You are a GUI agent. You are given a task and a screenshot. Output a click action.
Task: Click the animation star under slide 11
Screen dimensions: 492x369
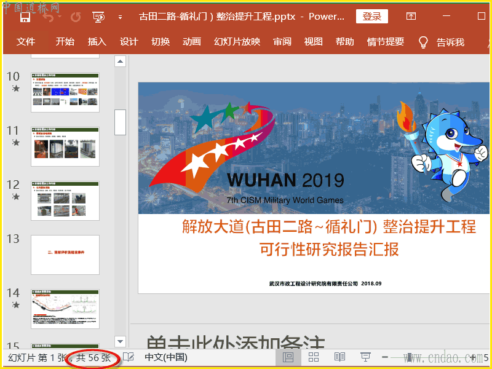tap(16, 143)
